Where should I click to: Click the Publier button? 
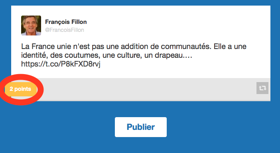tap(141, 127)
